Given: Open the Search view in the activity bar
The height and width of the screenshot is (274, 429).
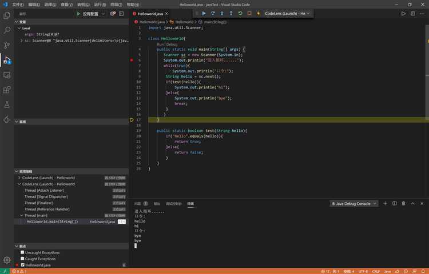Looking at the screenshot, I should tap(7, 30).
